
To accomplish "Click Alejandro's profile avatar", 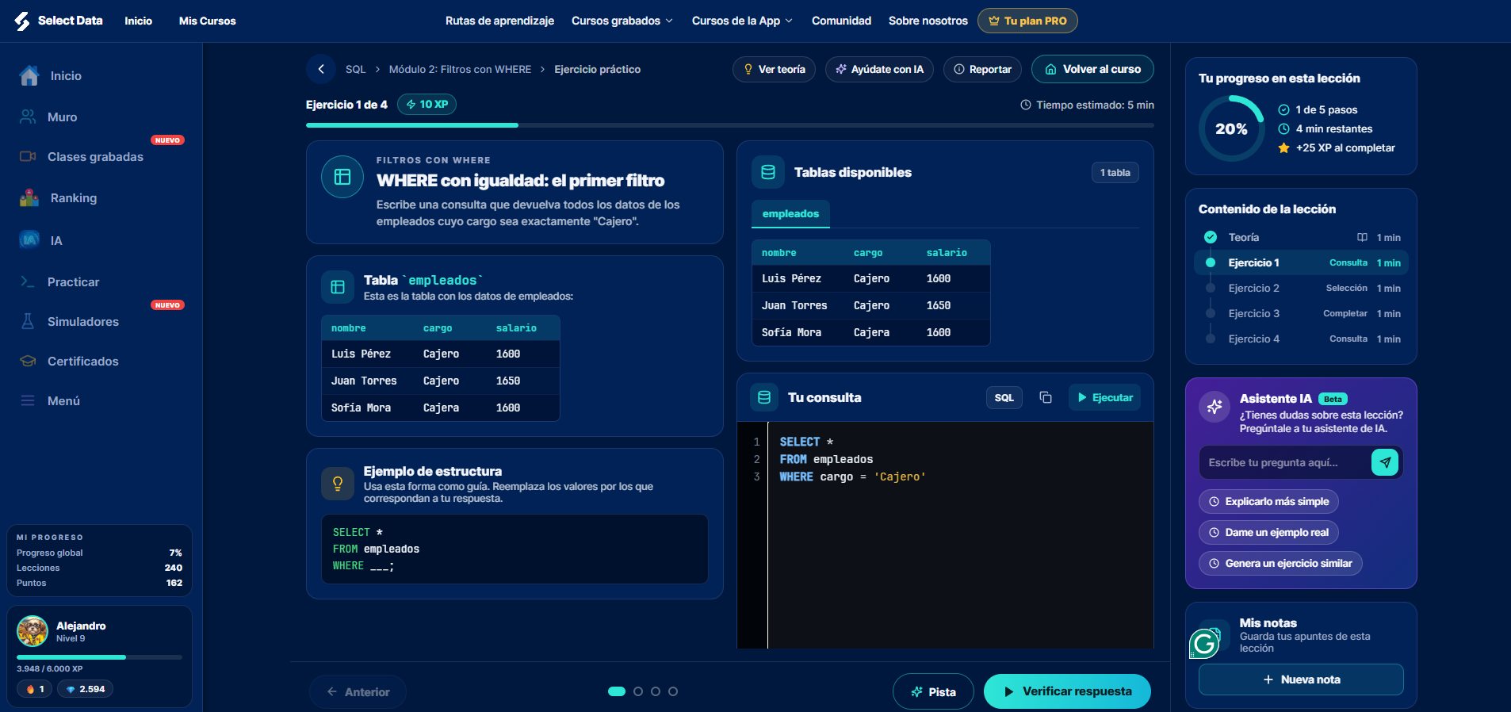I will click(33, 631).
